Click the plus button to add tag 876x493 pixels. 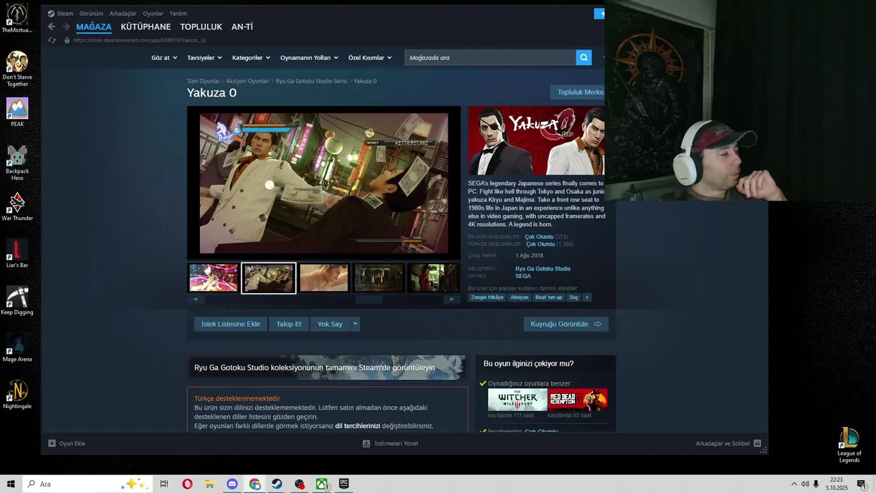click(x=587, y=297)
